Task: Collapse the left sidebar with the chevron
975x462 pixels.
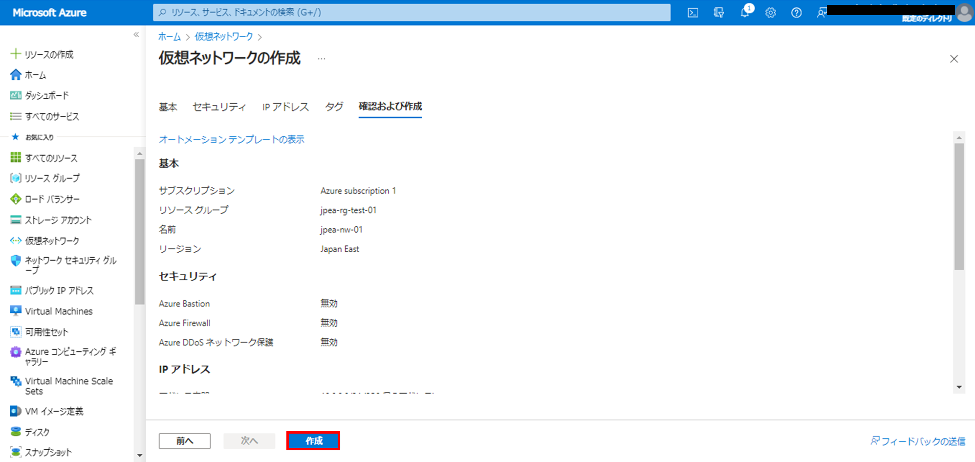Action: 136,35
